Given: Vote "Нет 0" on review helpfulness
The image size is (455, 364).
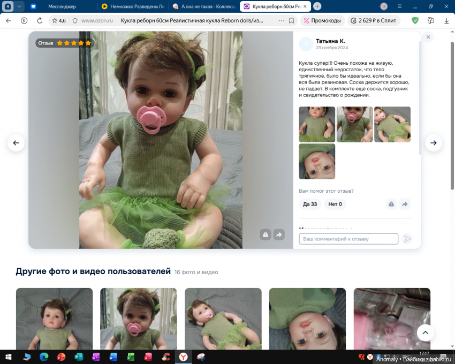Looking at the screenshot, I should [335, 204].
